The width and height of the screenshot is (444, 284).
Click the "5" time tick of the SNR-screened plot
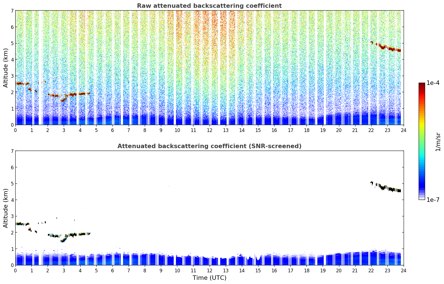coord(96,270)
